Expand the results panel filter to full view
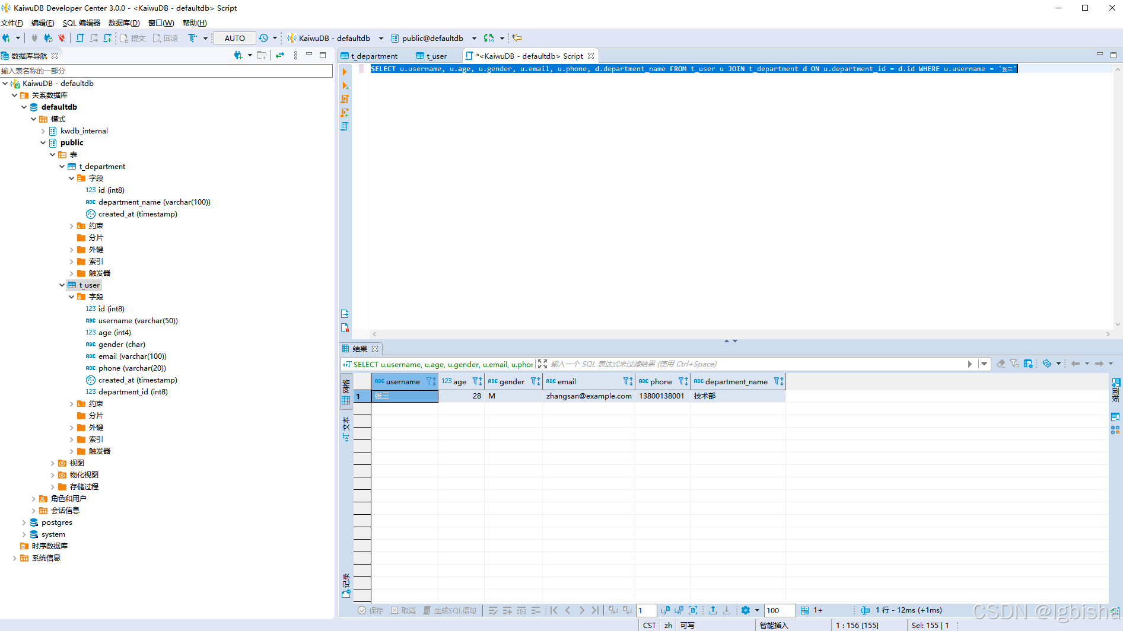Screen dimensions: 1123x631 coord(542,364)
